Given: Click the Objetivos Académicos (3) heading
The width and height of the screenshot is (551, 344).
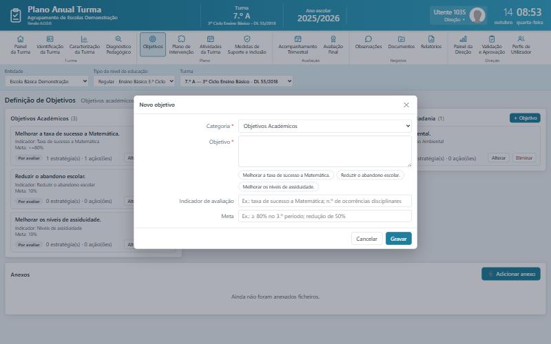Looking at the screenshot, I should point(44,118).
